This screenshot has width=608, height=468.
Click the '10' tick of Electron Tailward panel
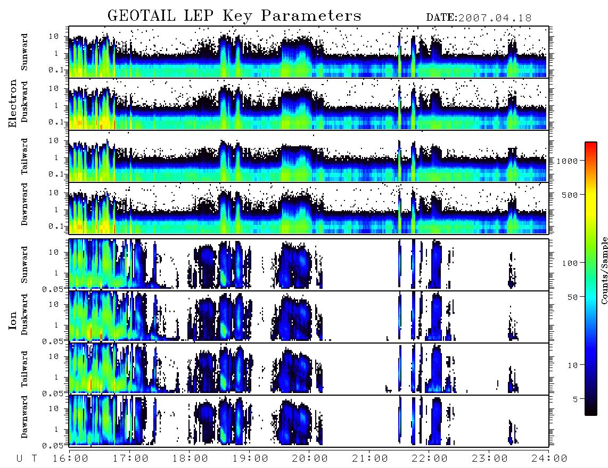54,140
